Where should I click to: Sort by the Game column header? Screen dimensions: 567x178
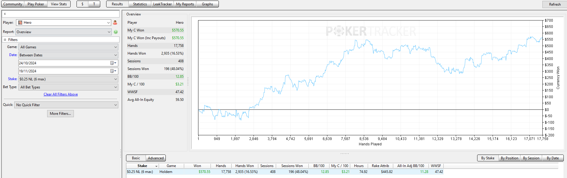tap(171, 166)
